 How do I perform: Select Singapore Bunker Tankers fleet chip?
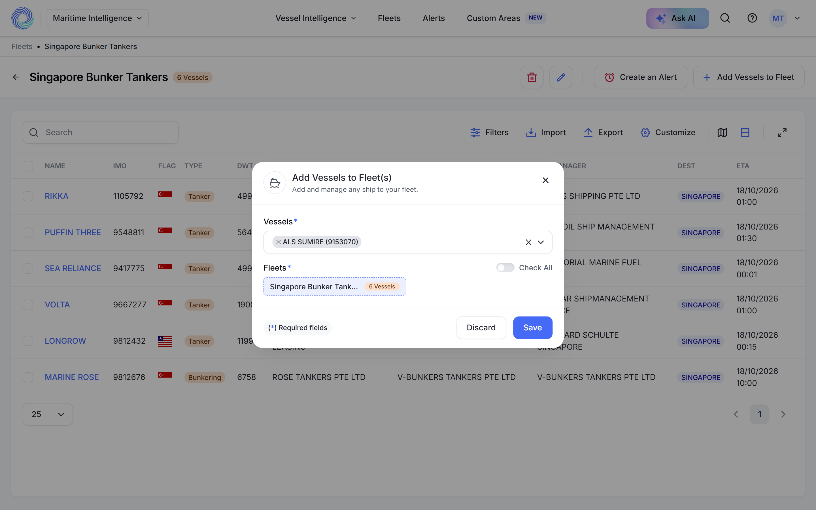335,286
